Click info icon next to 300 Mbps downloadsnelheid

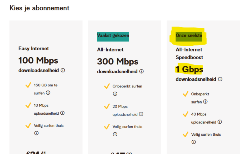point(142,71)
